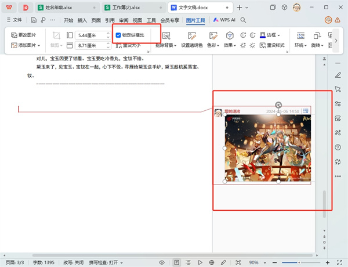
Task: Switch to the 工具 ribbon tab
Action: tap(151, 20)
